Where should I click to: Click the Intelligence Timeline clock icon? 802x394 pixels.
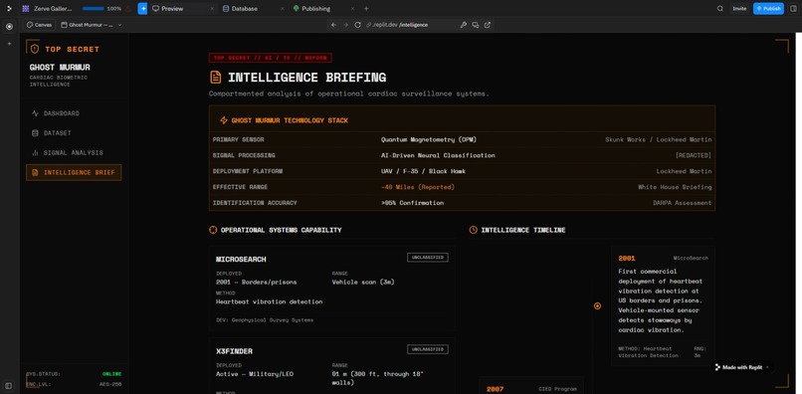(x=473, y=230)
